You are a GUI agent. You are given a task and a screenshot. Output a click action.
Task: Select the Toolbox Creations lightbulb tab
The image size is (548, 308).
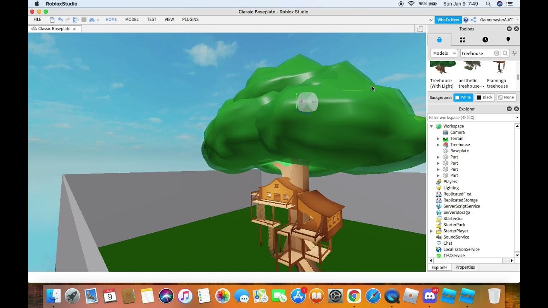(508, 40)
